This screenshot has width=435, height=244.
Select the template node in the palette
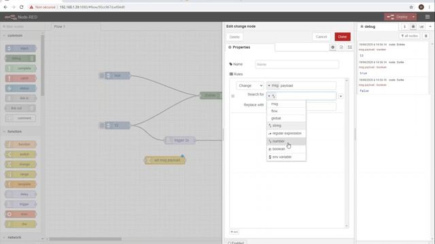click(x=21, y=184)
